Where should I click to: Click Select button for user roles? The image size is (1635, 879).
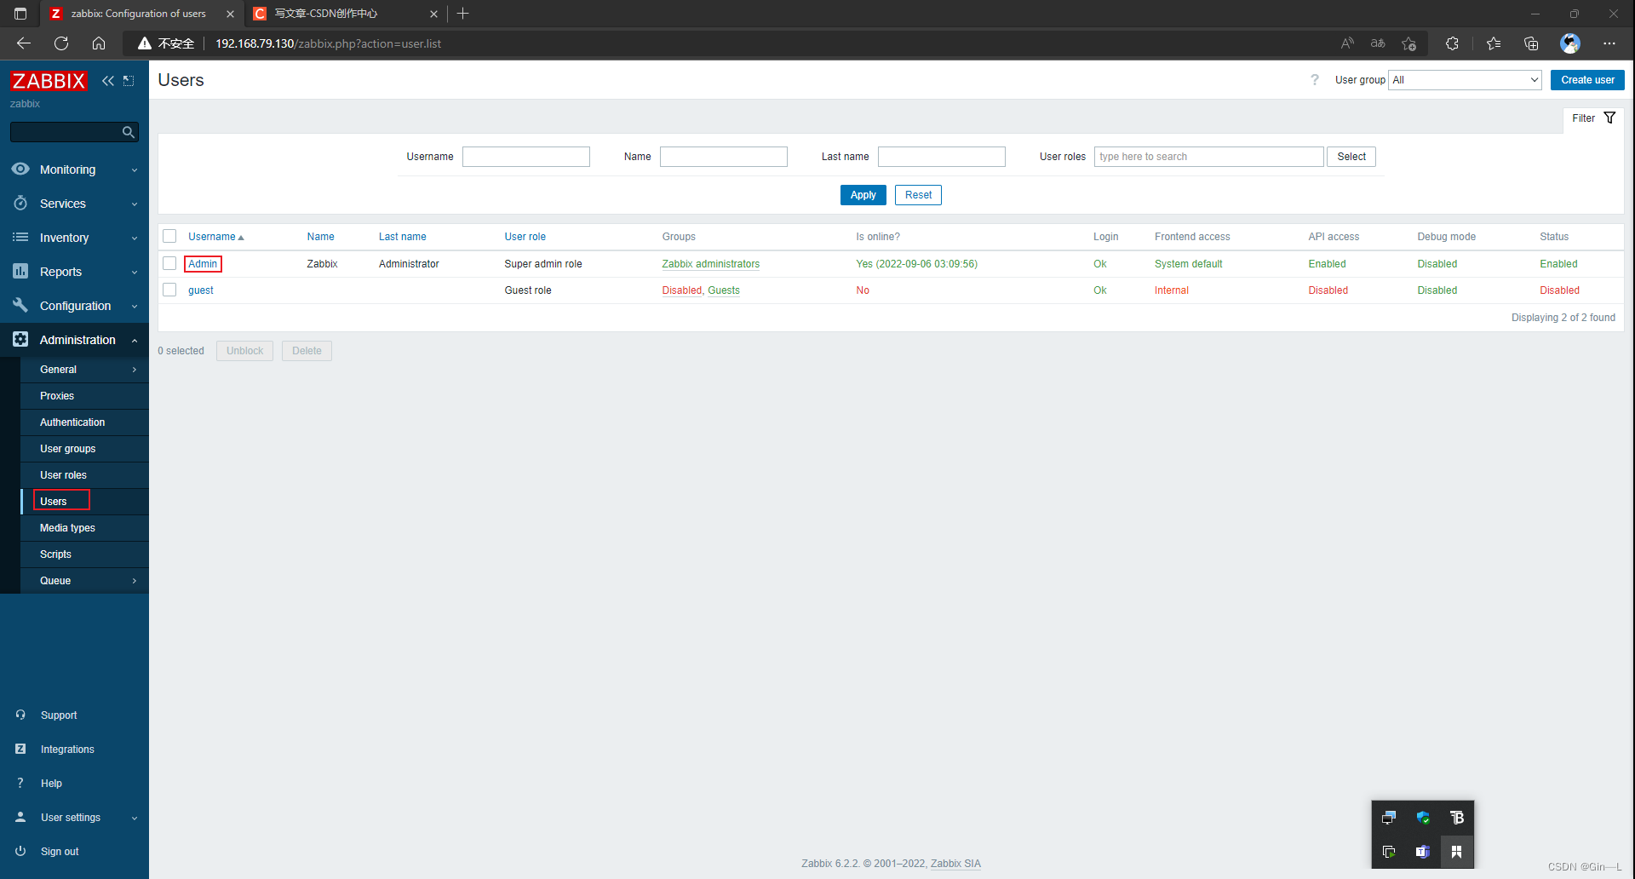click(1351, 157)
